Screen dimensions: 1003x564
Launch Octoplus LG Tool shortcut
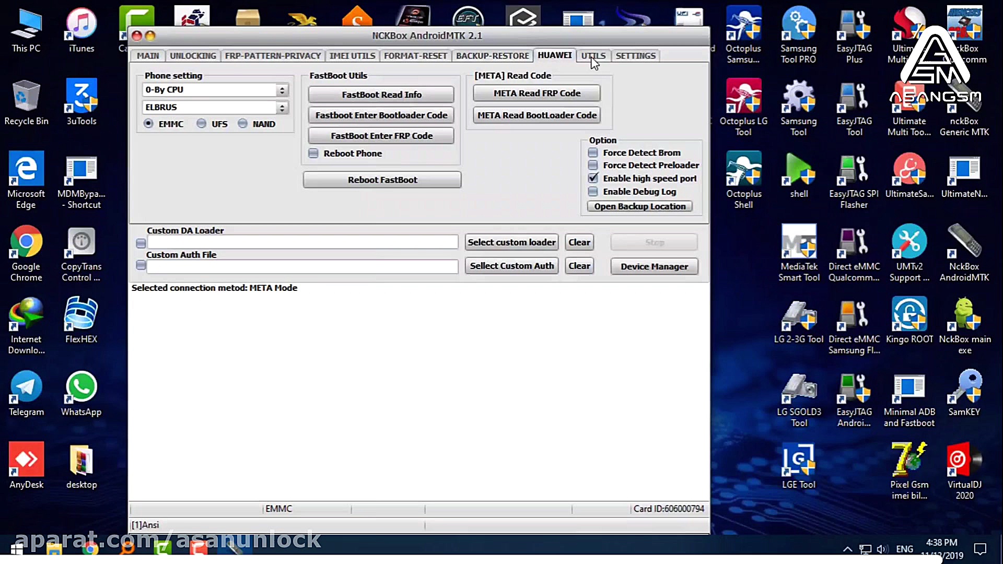743,108
